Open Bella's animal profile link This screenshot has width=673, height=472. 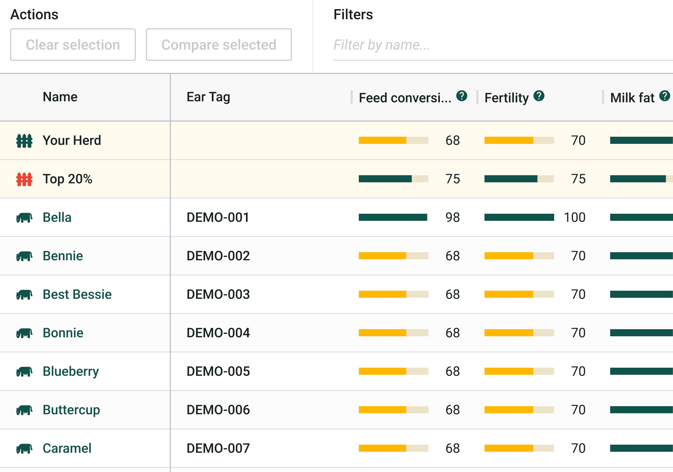point(57,217)
